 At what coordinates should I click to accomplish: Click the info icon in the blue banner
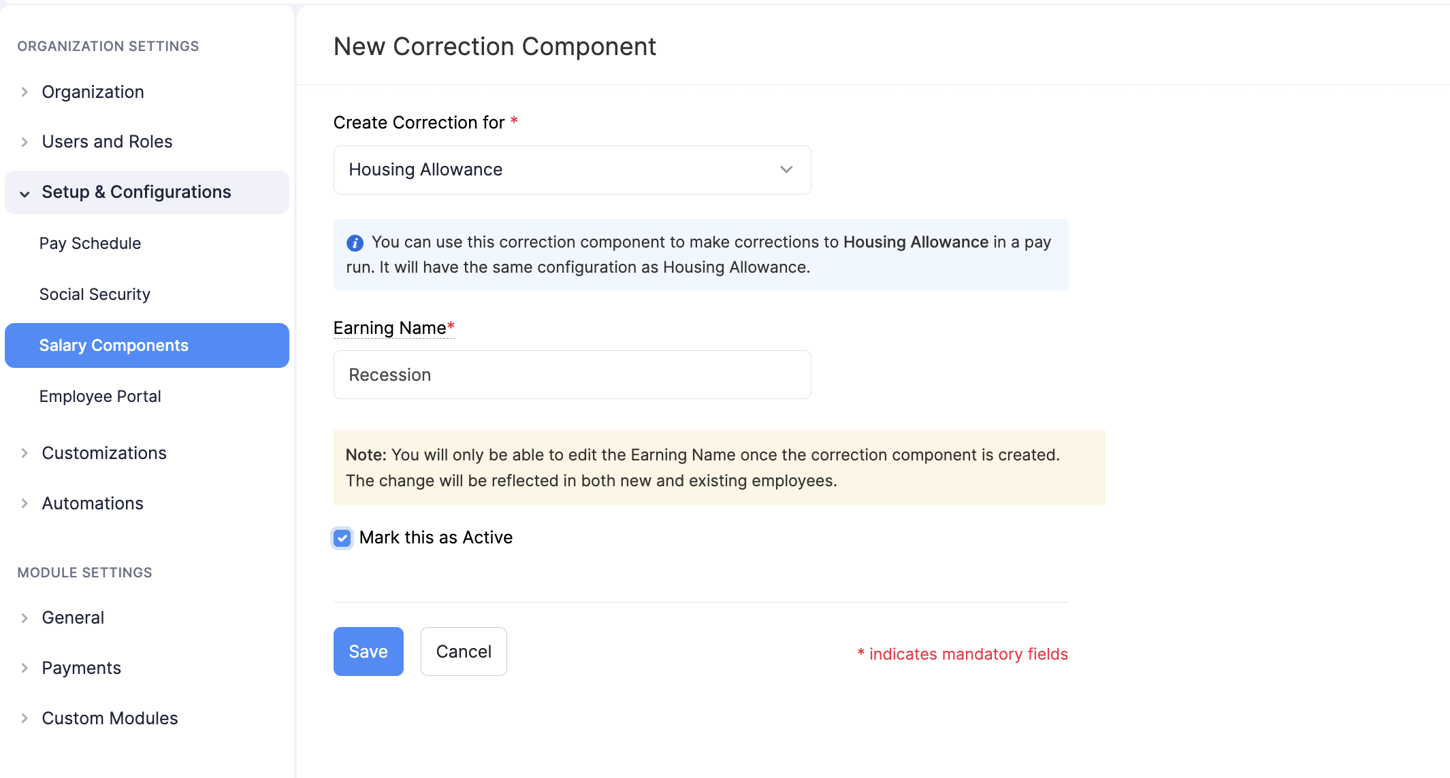355,243
